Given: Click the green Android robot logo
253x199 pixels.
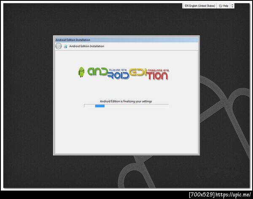Looking at the screenshot, I should 81,72.
